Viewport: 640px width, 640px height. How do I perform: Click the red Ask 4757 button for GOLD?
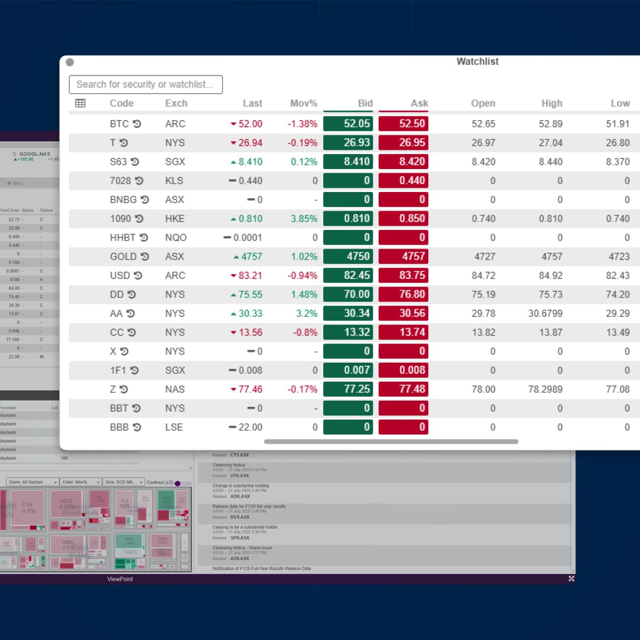[x=403, y=257]
